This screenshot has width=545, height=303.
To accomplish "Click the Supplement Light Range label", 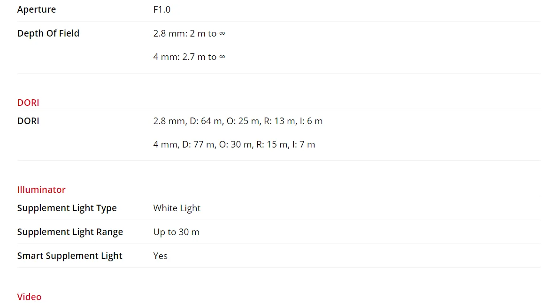I will 70,232.
